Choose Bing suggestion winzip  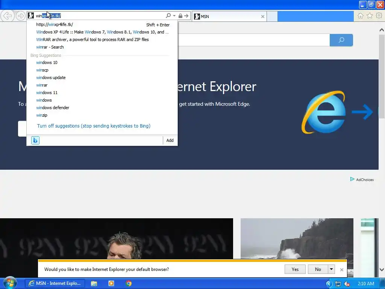[102, 115]
